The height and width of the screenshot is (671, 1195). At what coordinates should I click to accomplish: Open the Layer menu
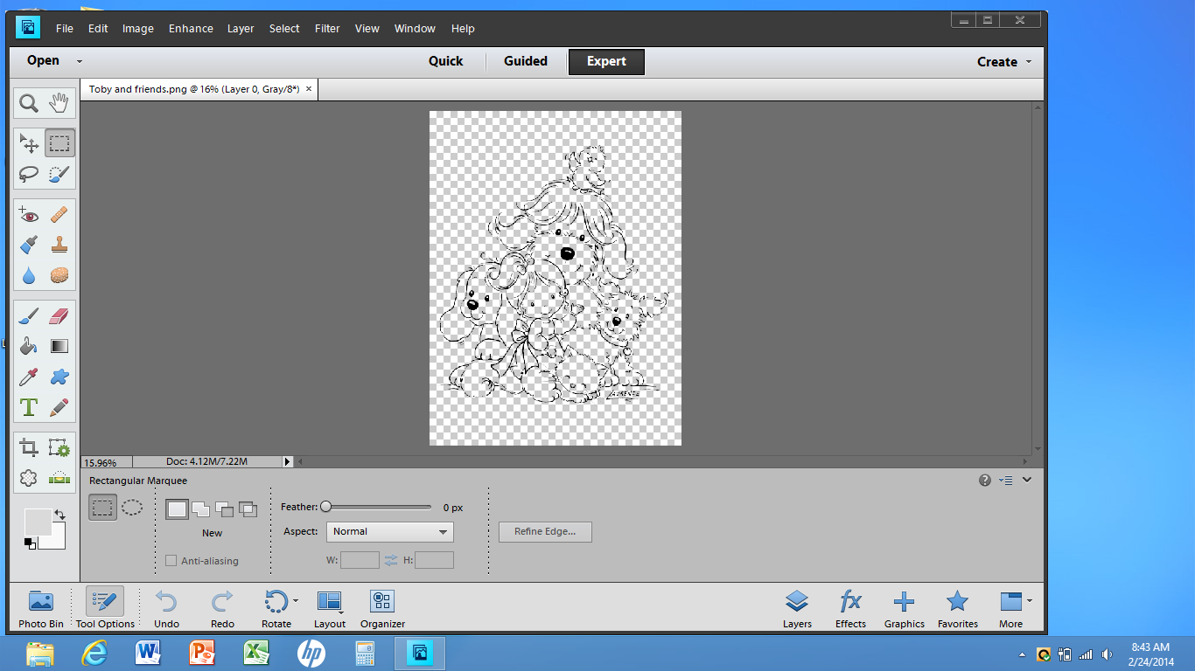click(x=241, y=29)
